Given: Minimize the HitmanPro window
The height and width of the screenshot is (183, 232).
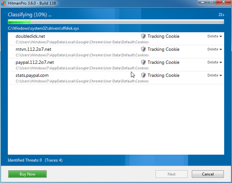Looking at the screenshot, I should (x=203, y=2).
